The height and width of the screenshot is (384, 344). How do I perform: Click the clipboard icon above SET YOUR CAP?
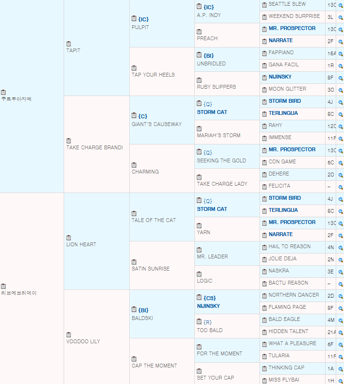pos(199,371)
